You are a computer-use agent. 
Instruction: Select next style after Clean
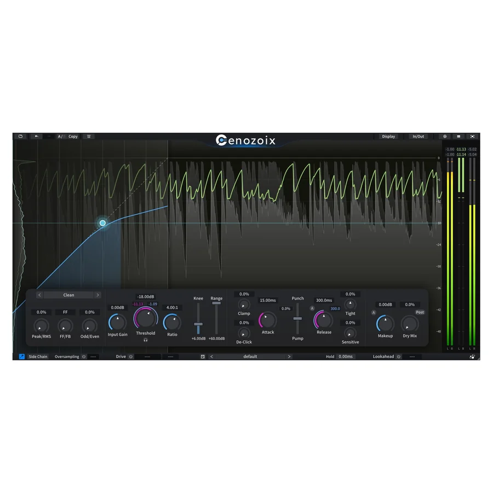[98, 295]
